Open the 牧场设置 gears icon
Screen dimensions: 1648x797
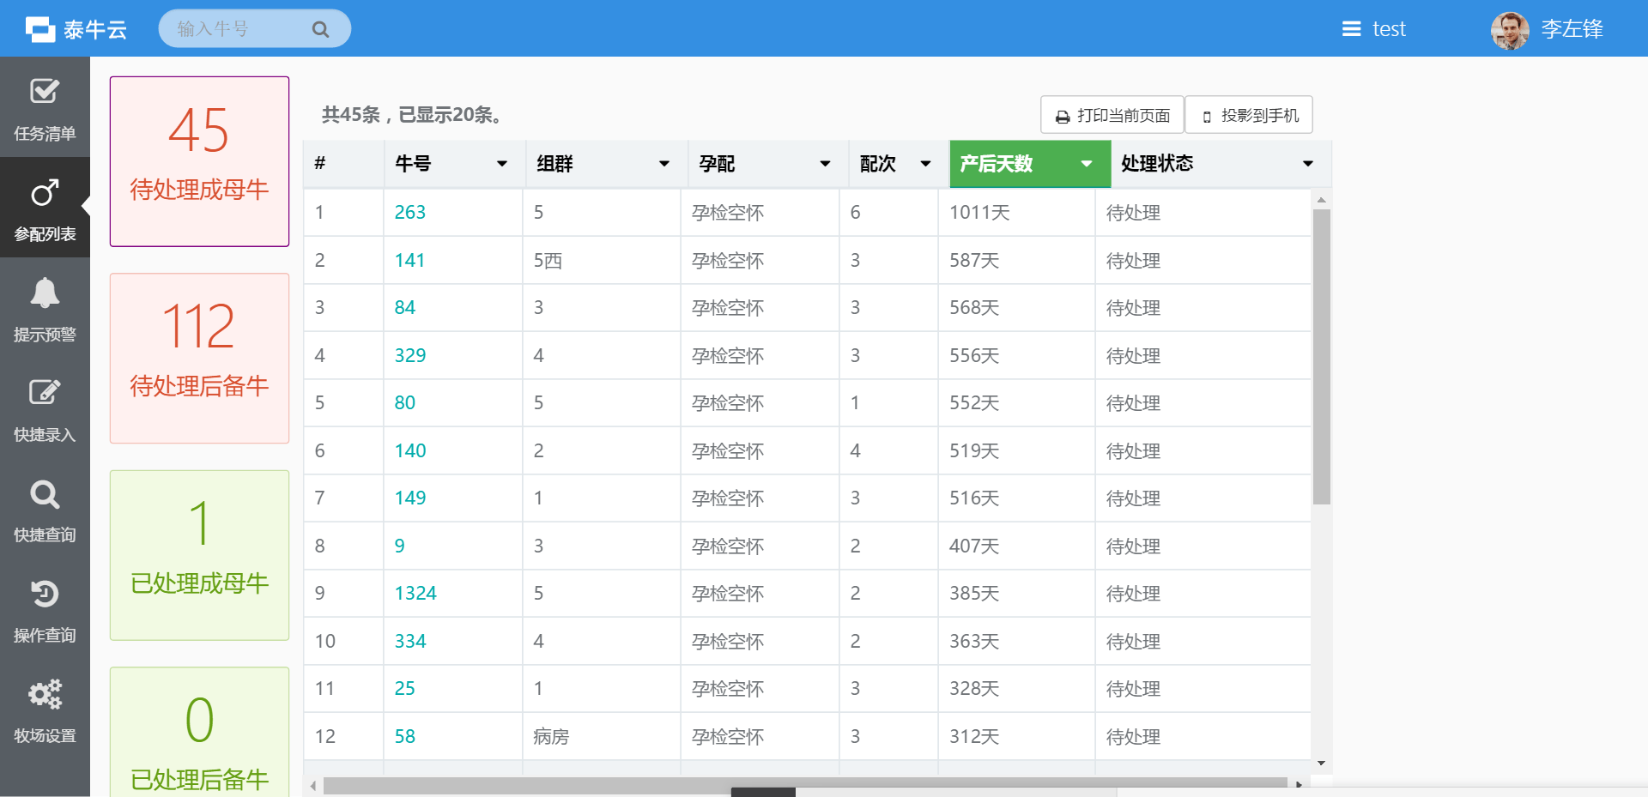pyautogui.click(x=45, y=694)
